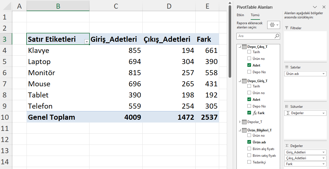Select the grand total cell 2537
This screenshot has height=169, width=329.
coord(207,117)
